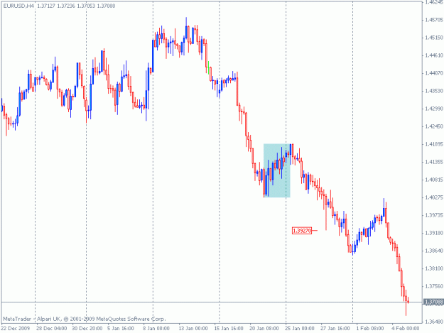Click price axis label 1.39735
This screenshot has height=333, width=444.
[434, 215]
